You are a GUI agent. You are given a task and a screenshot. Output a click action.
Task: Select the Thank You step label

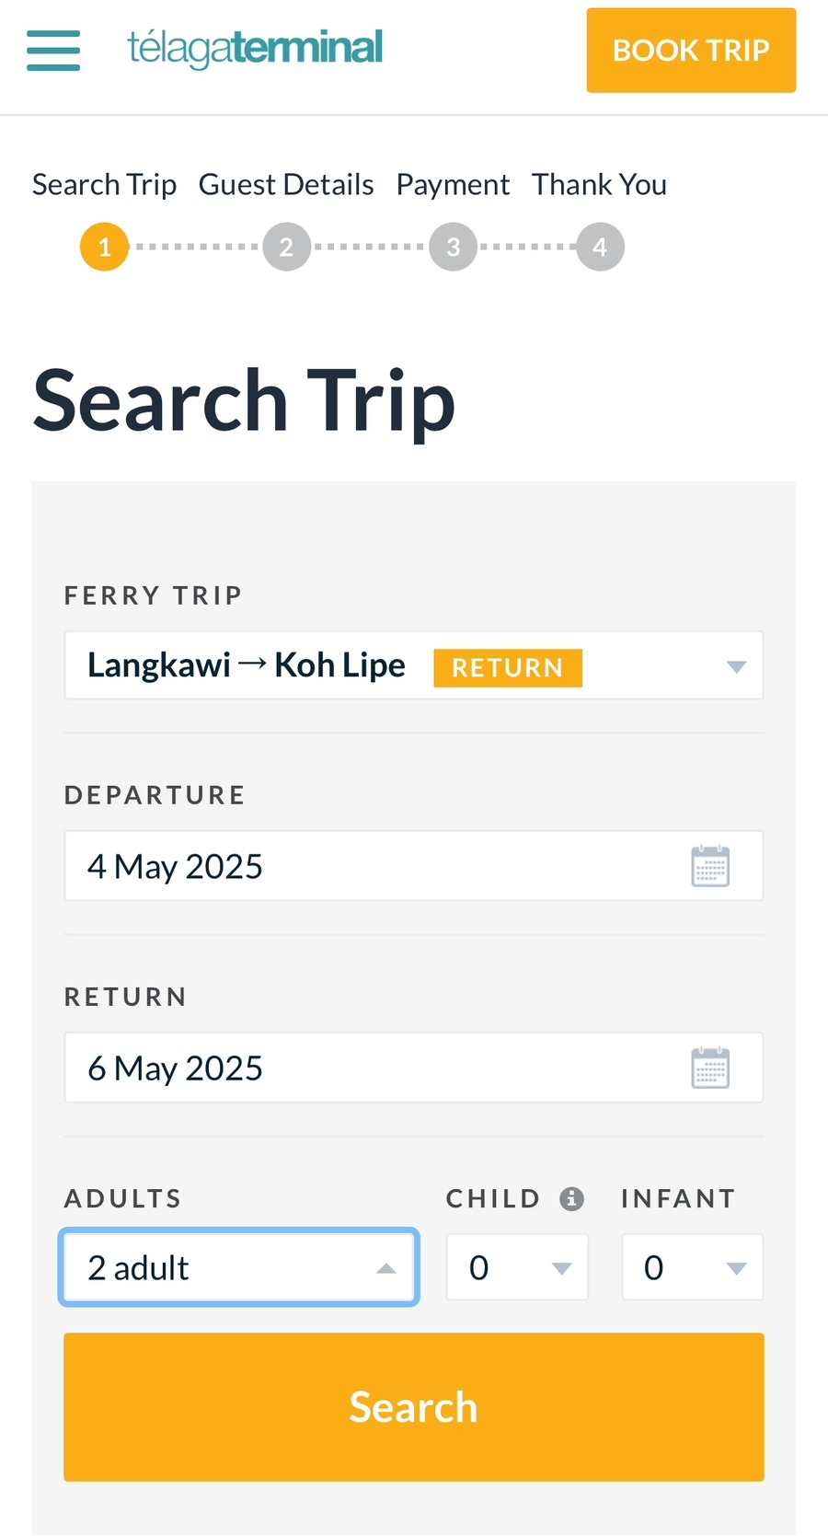pyautogui.click(x=599, y=185)
